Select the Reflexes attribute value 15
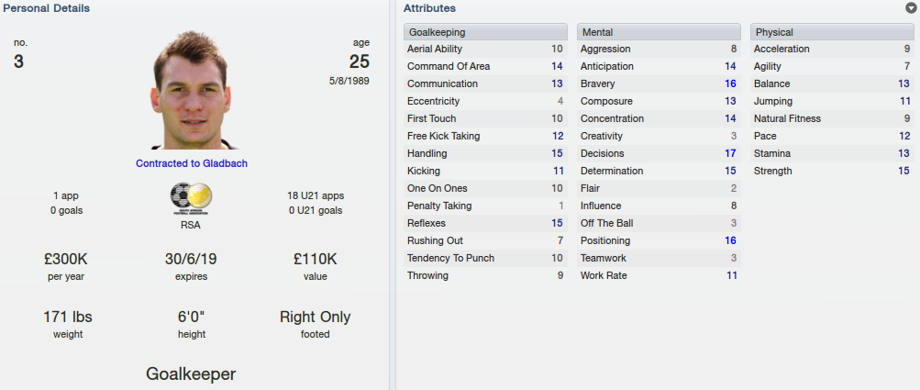This screenshot has height=390, width=920. pos(557,223)
